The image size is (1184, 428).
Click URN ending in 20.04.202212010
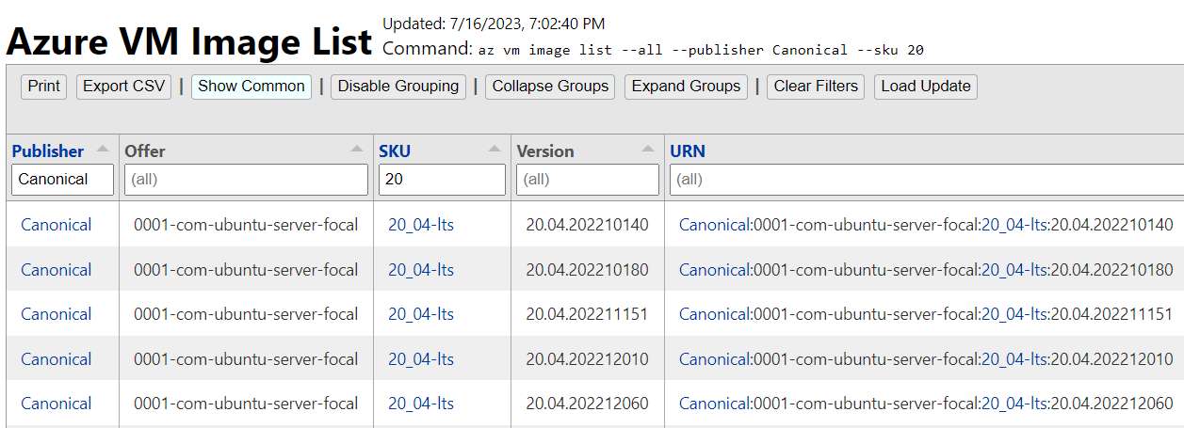(x=927, y=359)
